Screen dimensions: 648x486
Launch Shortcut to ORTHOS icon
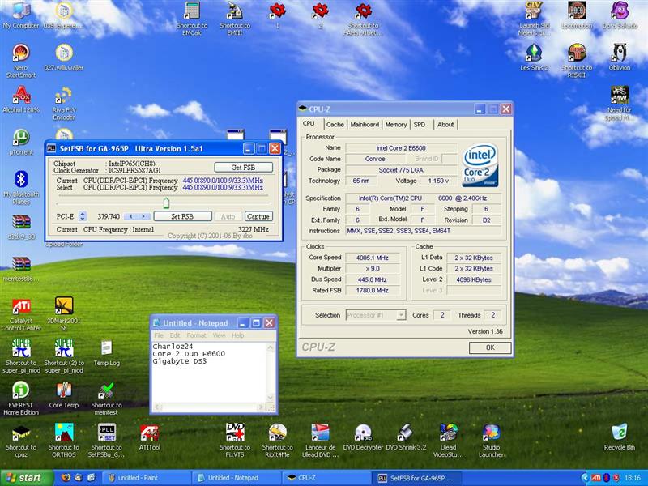click(64, 440)
